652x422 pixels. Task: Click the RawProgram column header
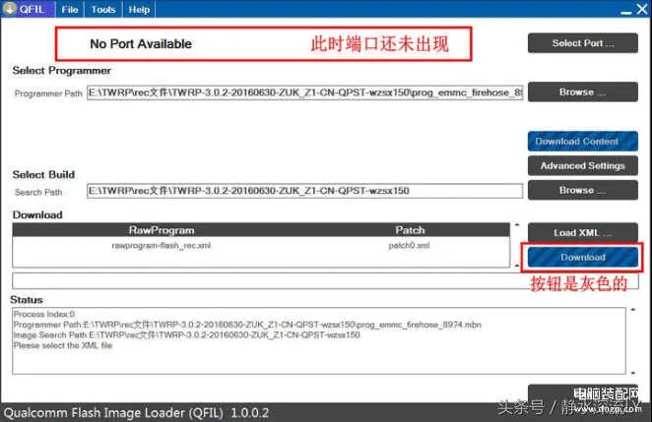(162, 230)
